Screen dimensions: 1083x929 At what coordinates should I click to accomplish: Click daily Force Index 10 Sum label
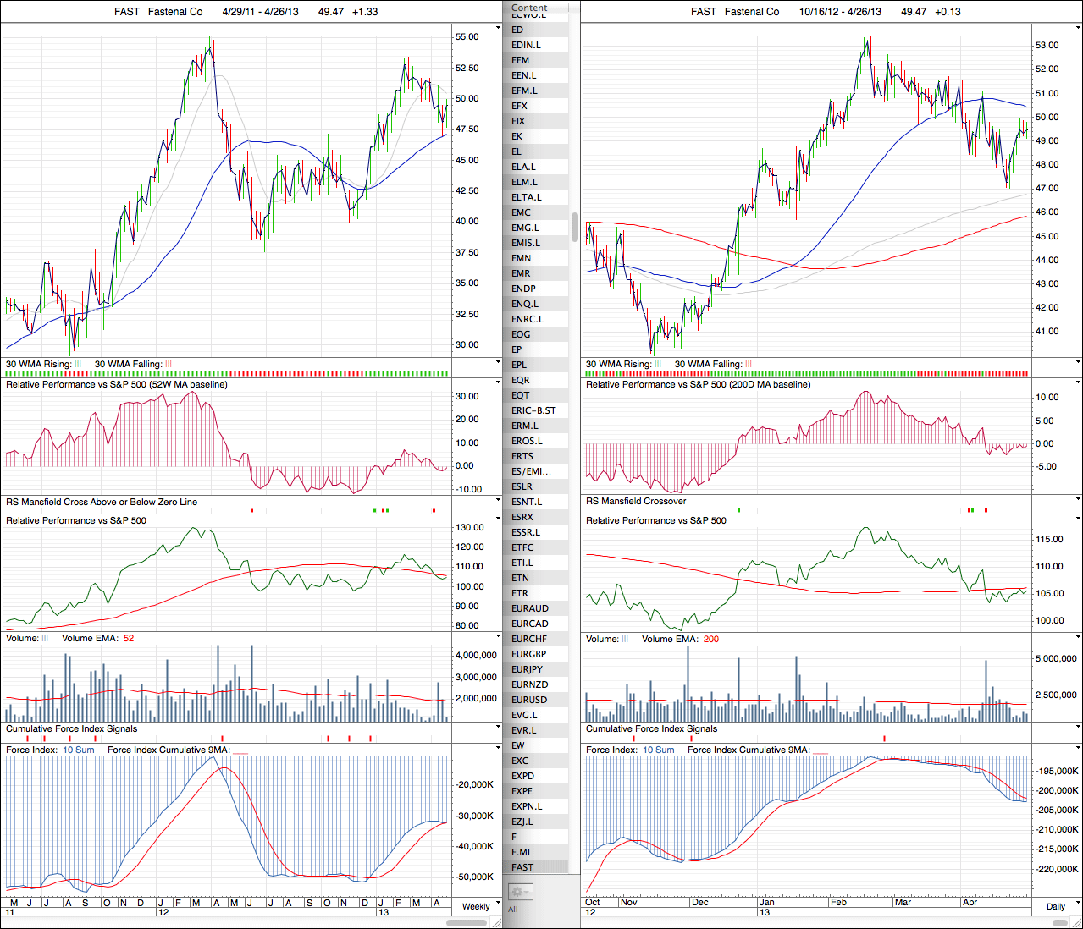point(658,750)
